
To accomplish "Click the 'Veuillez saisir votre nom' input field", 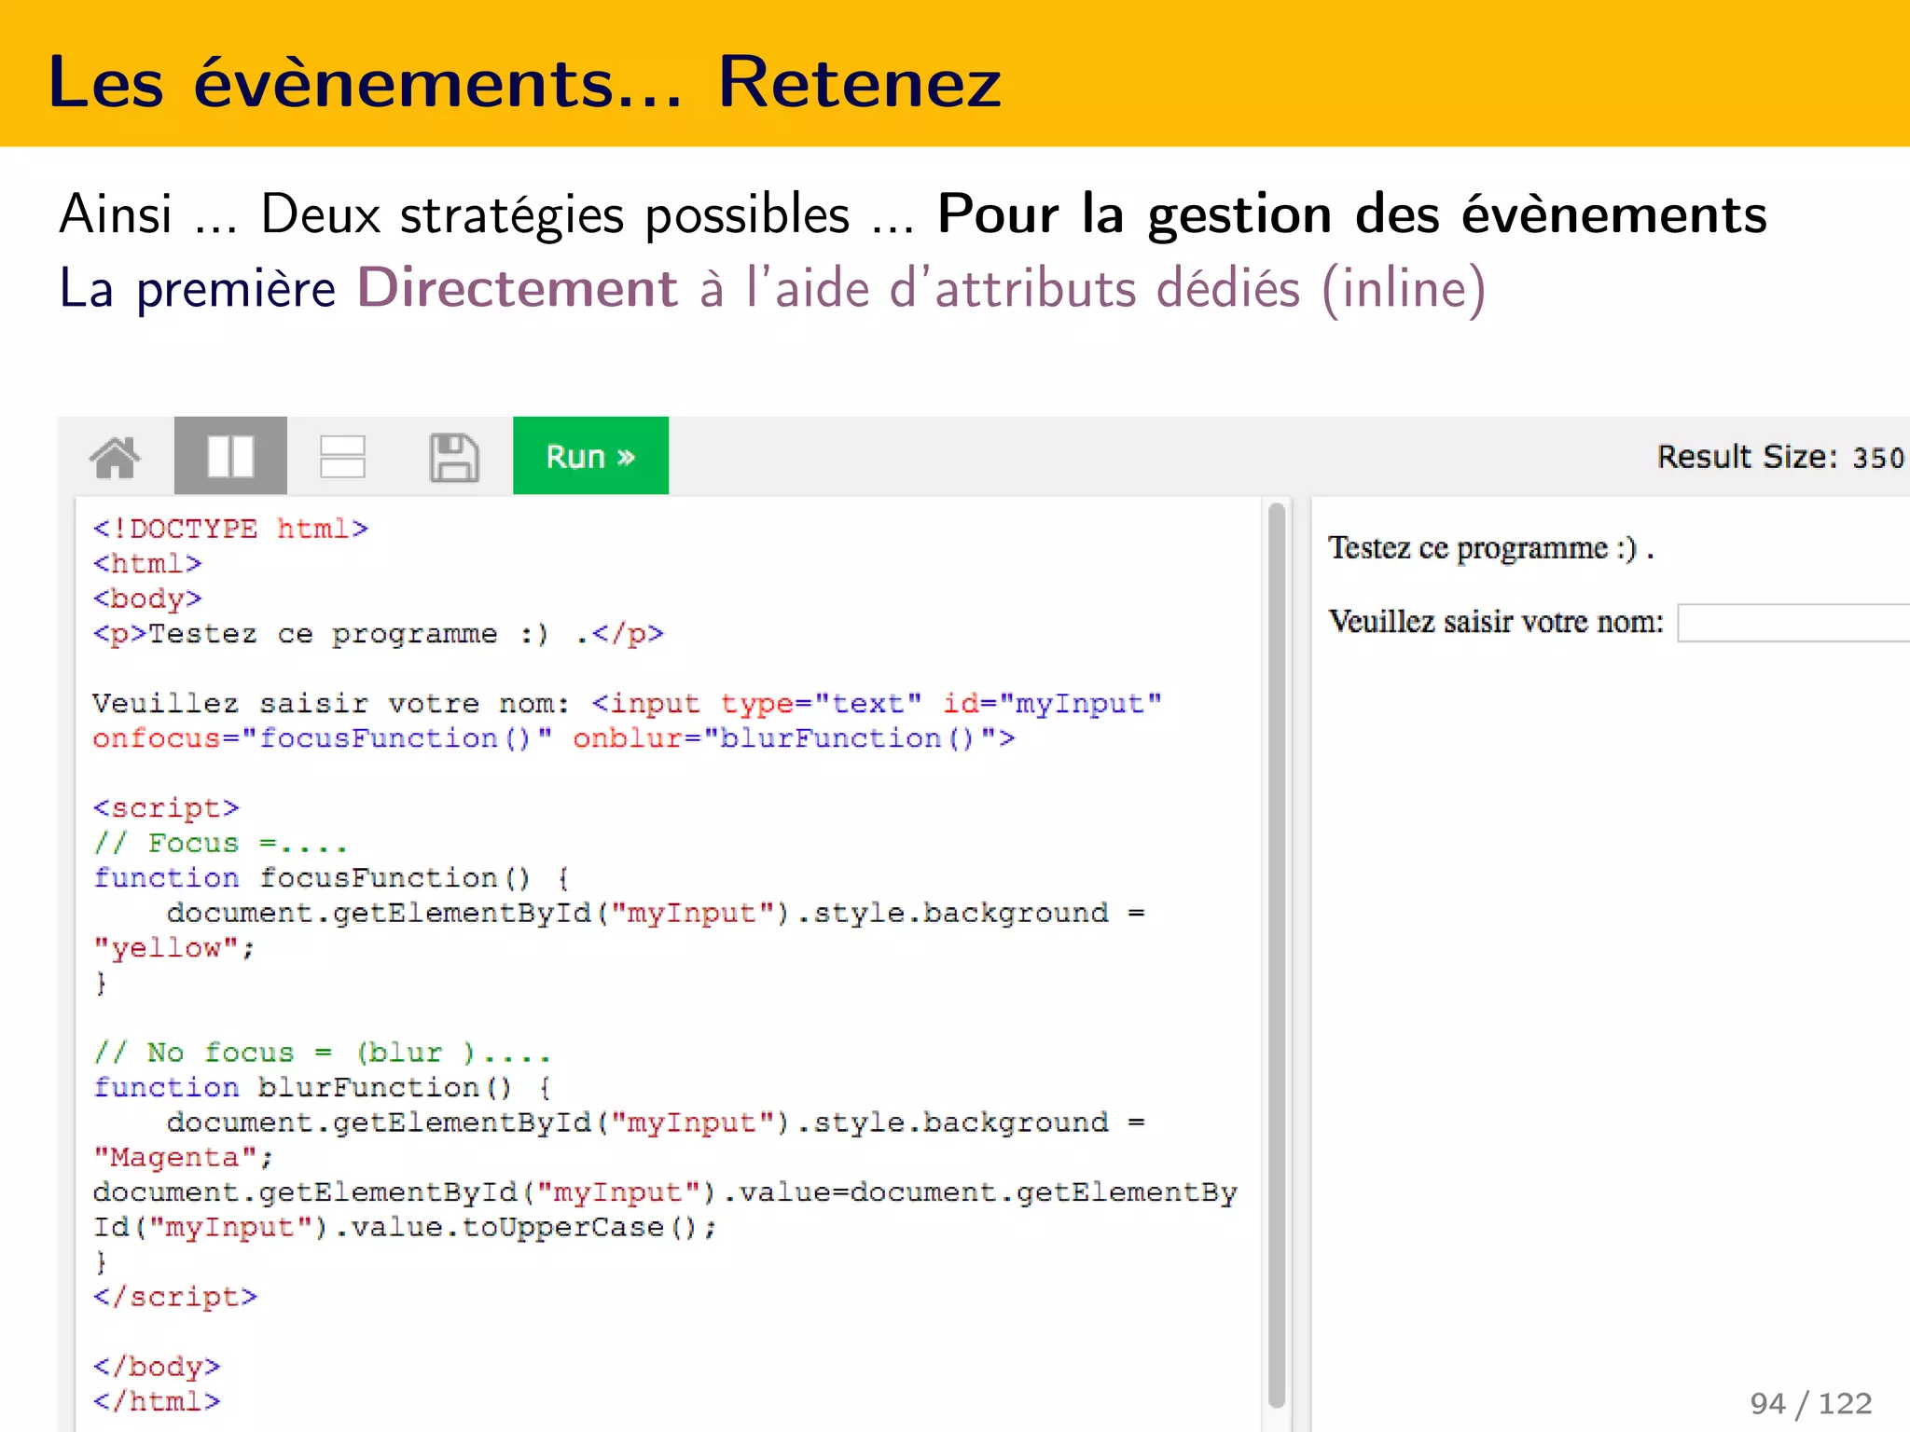I will 1793,623.
